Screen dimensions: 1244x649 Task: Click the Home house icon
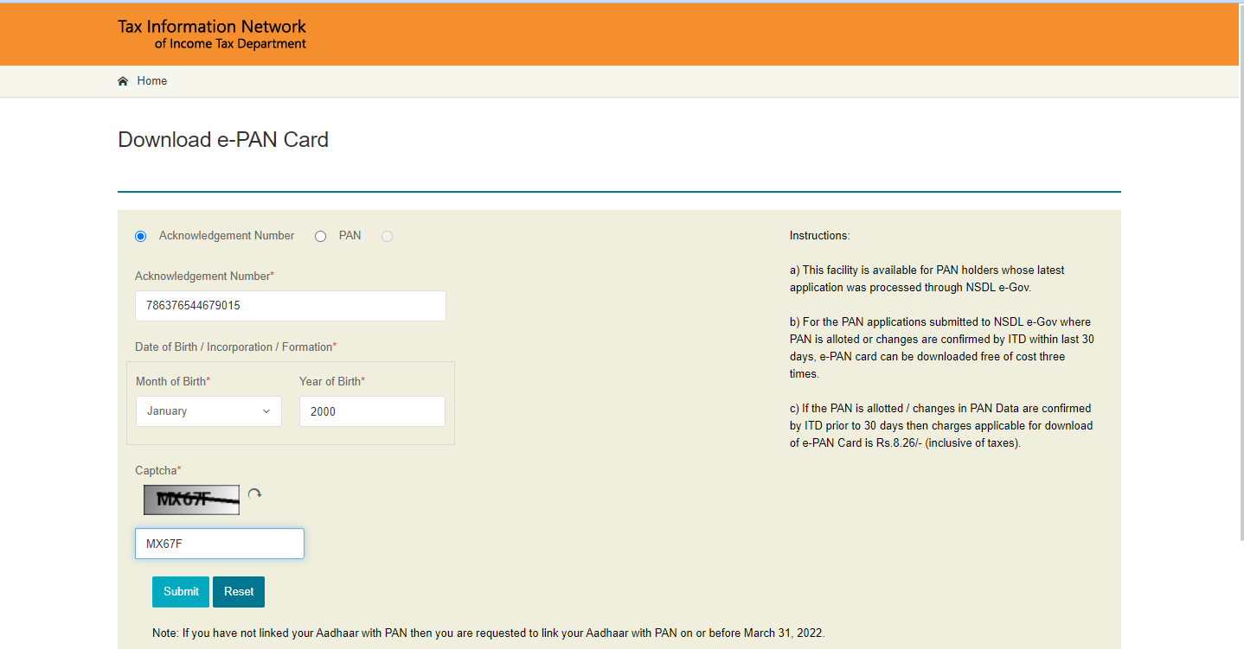click(x=123, y=81)
